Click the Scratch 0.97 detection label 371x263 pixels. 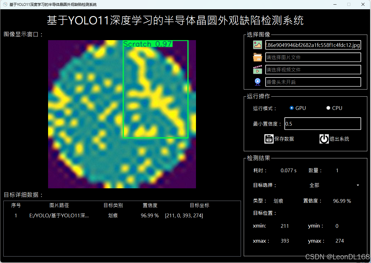click(148, 44)
